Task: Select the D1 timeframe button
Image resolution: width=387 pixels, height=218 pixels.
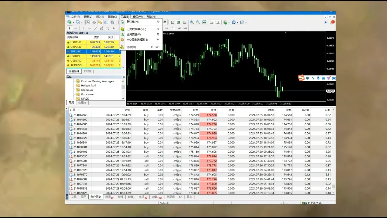Action: [x=173, y=28]
